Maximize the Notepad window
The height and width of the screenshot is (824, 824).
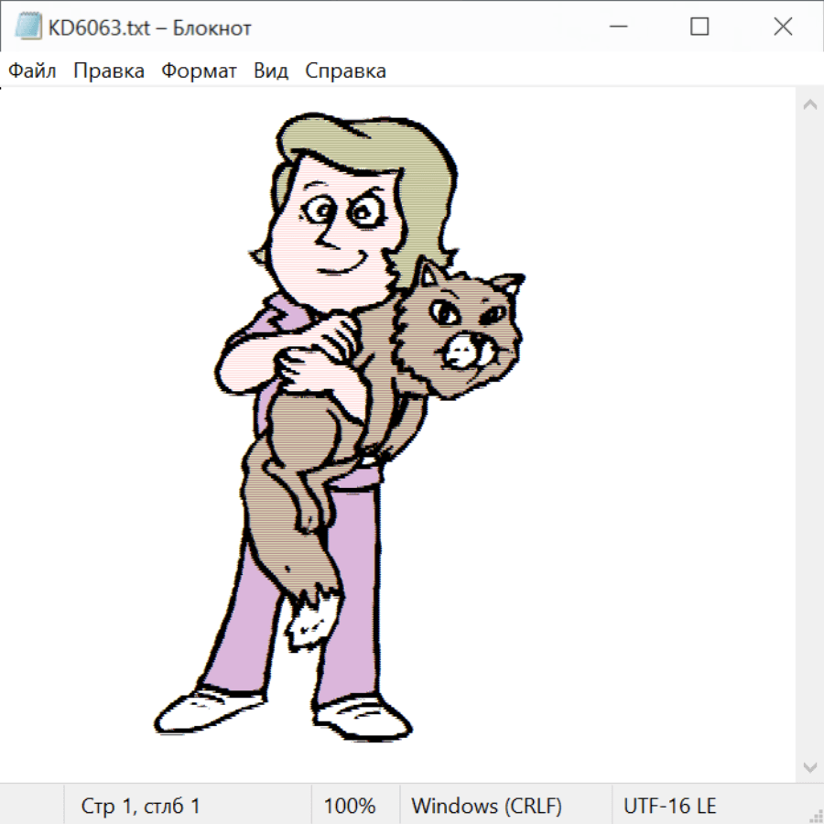[699, 27]
